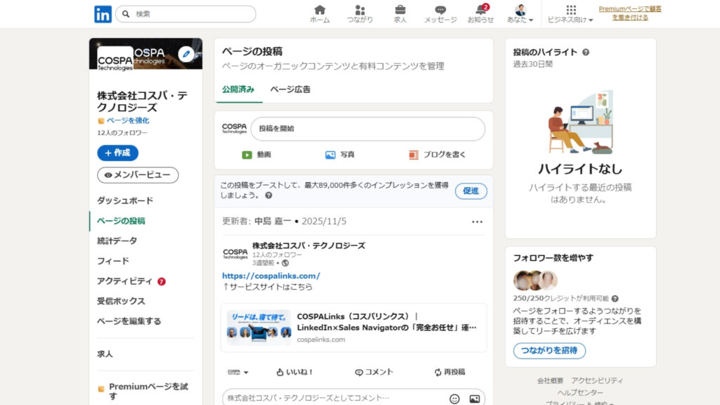
Task: Open the COSPALinks link preview thumbnail
Action: (259, 328)
